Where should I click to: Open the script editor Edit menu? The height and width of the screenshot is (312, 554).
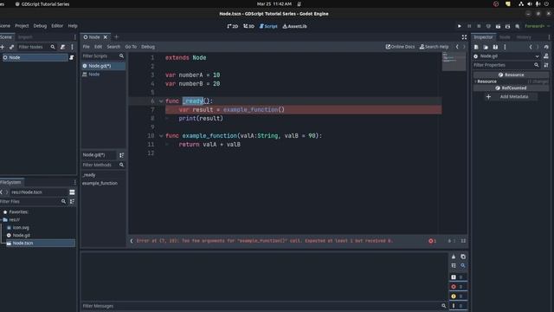pos(98,47)
